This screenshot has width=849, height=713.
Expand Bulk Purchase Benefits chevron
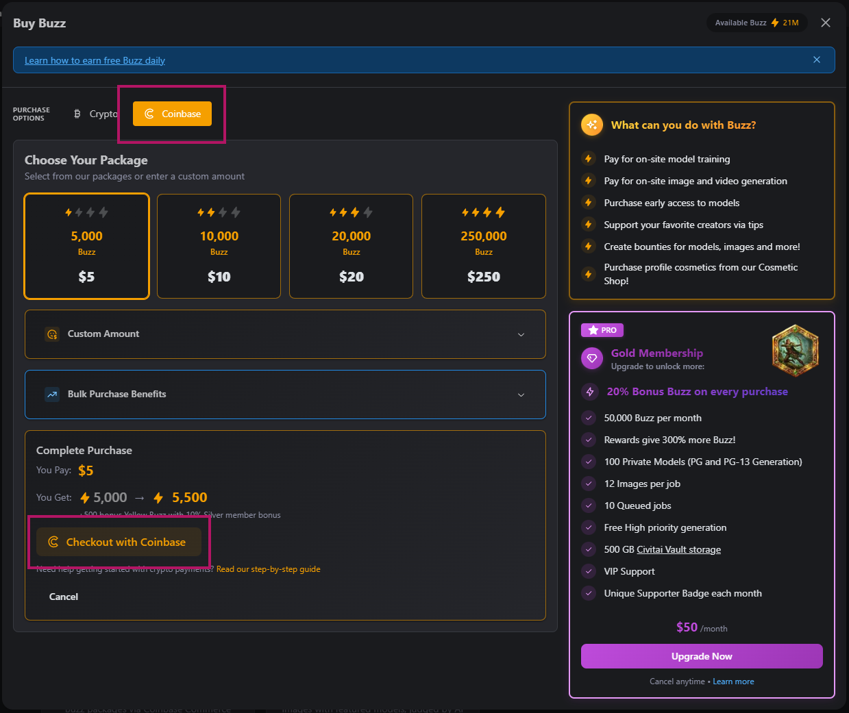521,395
